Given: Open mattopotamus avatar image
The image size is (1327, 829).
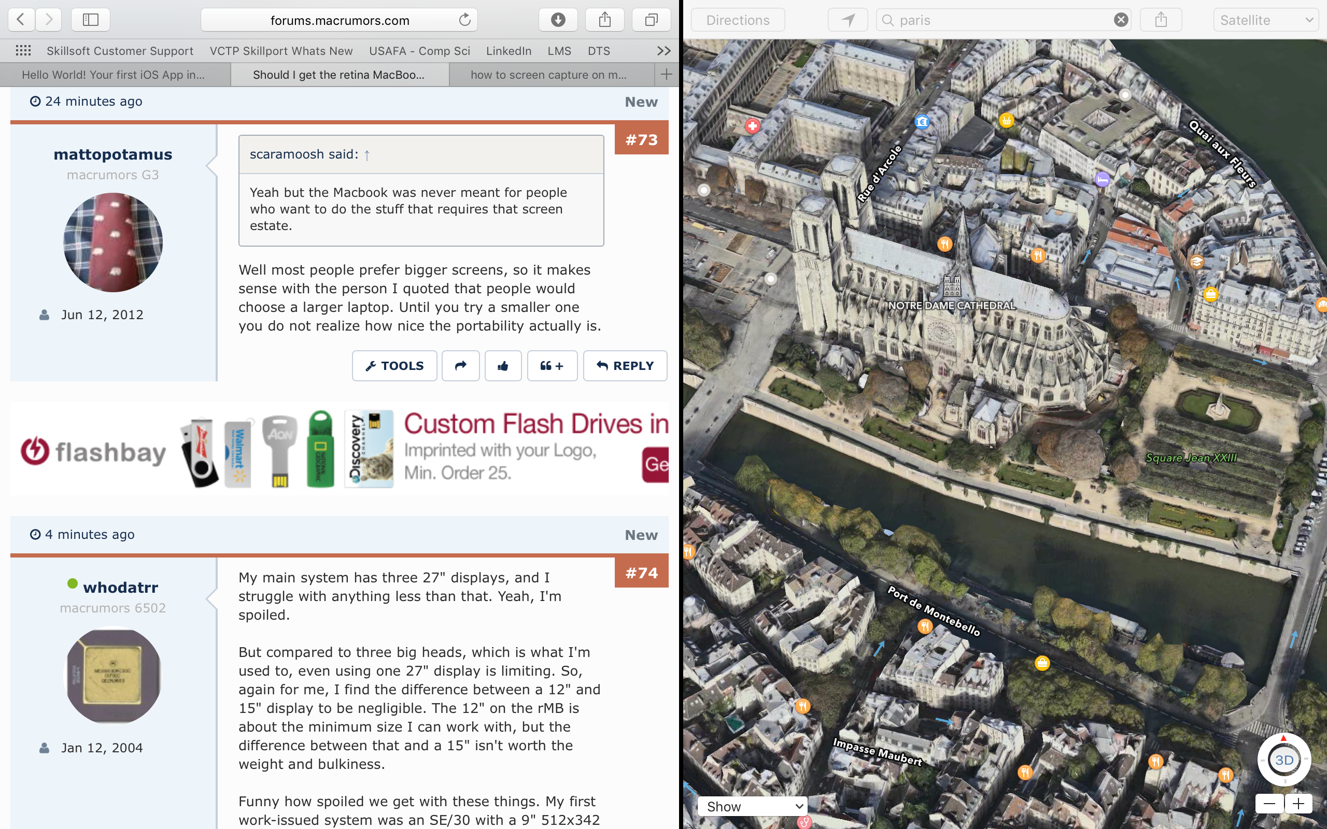Looking at the screenshot, I should pos(113,242).
